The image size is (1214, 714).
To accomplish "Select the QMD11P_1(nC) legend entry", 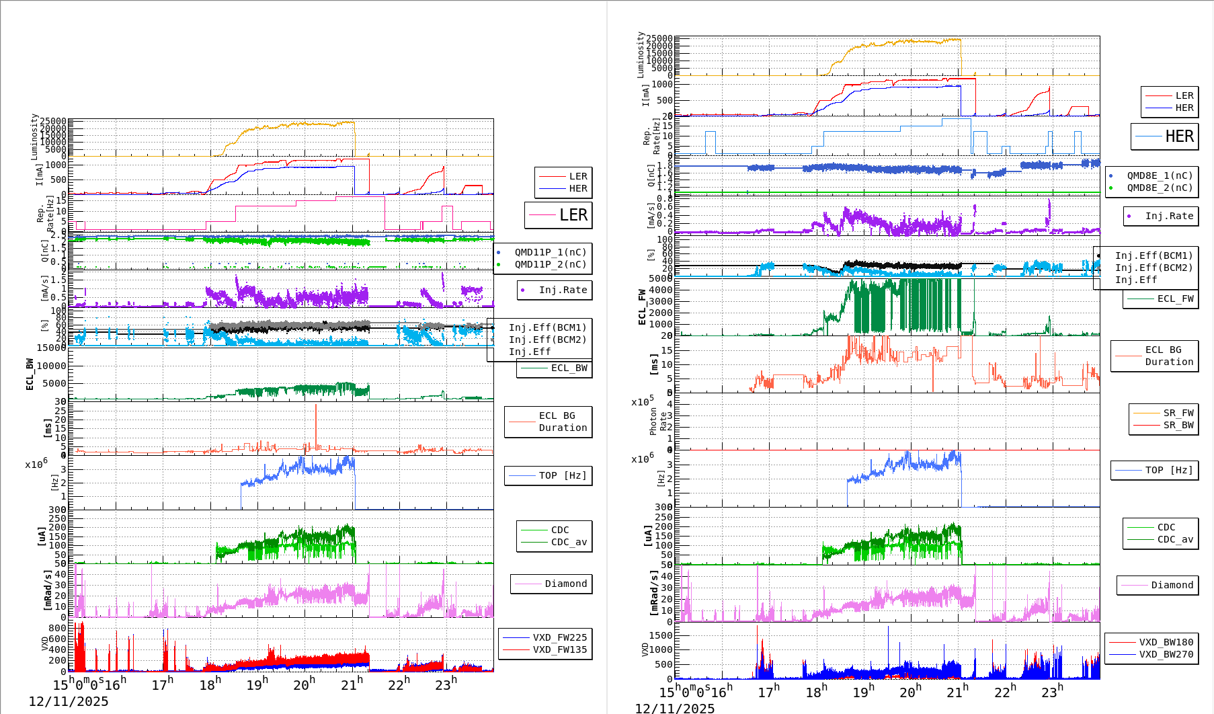I will pyautogui.click(x=550, y=252).
